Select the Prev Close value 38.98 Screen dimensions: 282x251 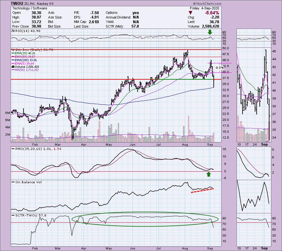[37, 26]
